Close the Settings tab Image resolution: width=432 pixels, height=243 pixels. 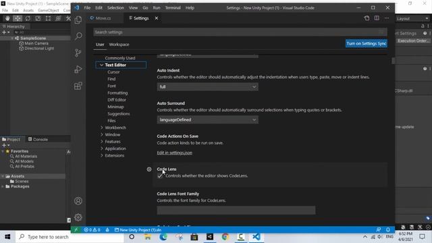pos(156,18)
